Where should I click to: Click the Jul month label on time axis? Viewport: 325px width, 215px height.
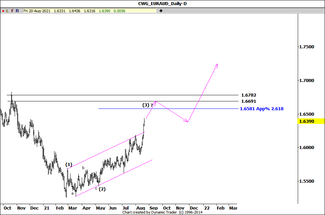pyautogui.click(x=126, y=208)
